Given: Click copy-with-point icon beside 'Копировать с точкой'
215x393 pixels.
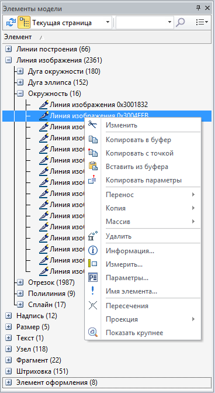Looking at the screenshot, I should [93, 153].
